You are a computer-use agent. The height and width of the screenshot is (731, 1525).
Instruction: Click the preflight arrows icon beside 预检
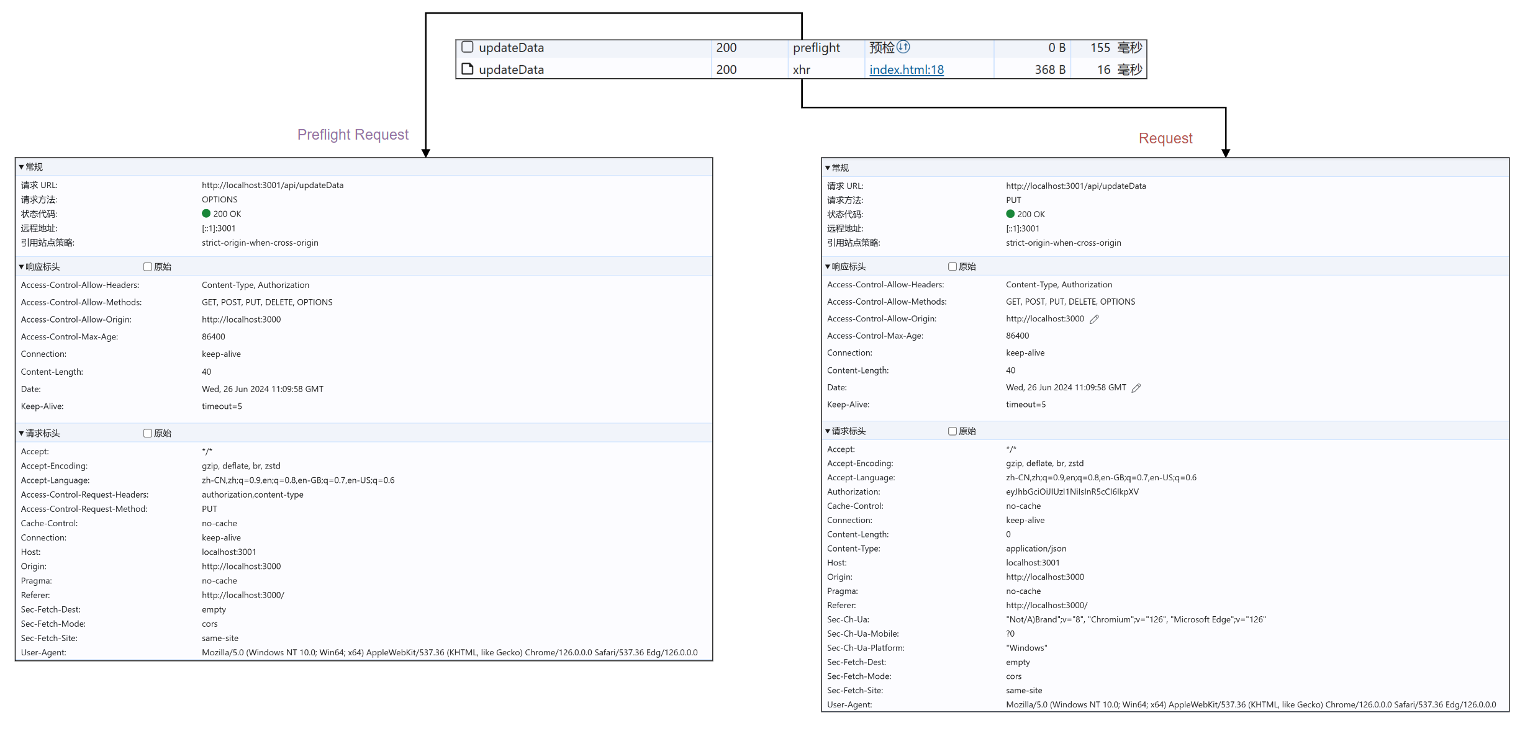point(903,47)
